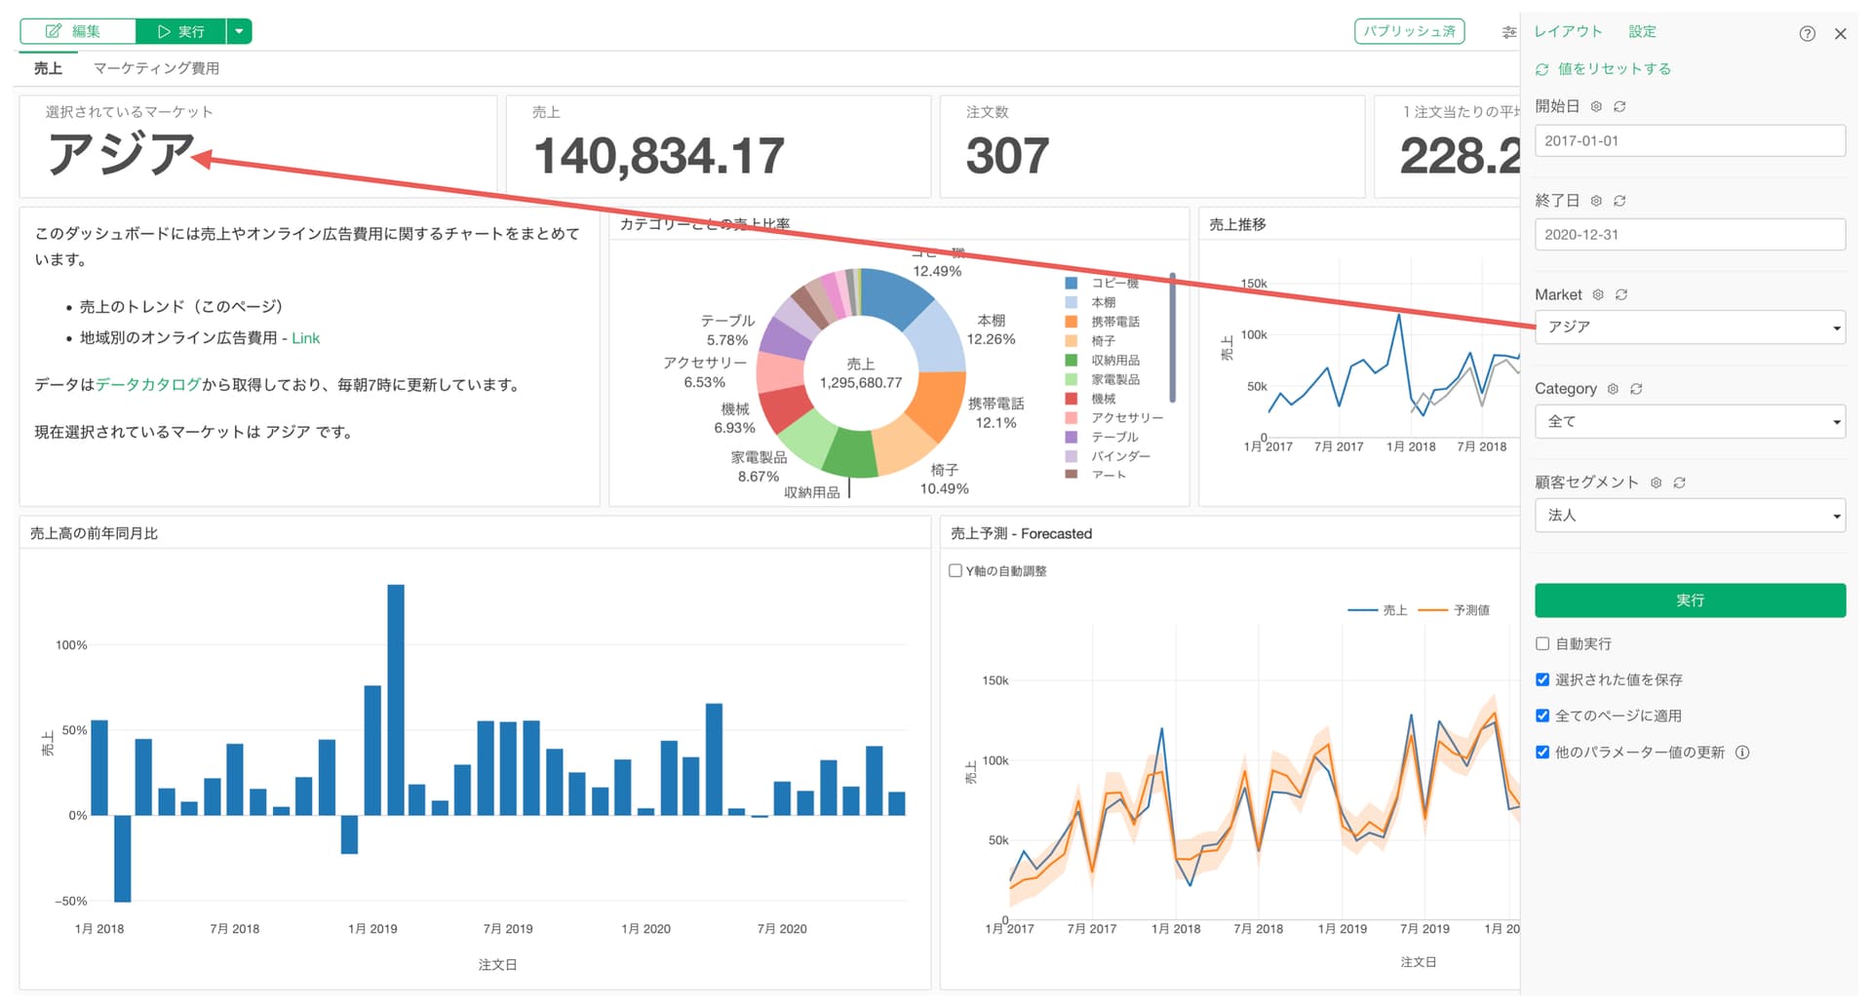1872x1003 pixels.
Task: Uncheck 選択された値を保存 checkbox
Action: [x=1542, y=679]
